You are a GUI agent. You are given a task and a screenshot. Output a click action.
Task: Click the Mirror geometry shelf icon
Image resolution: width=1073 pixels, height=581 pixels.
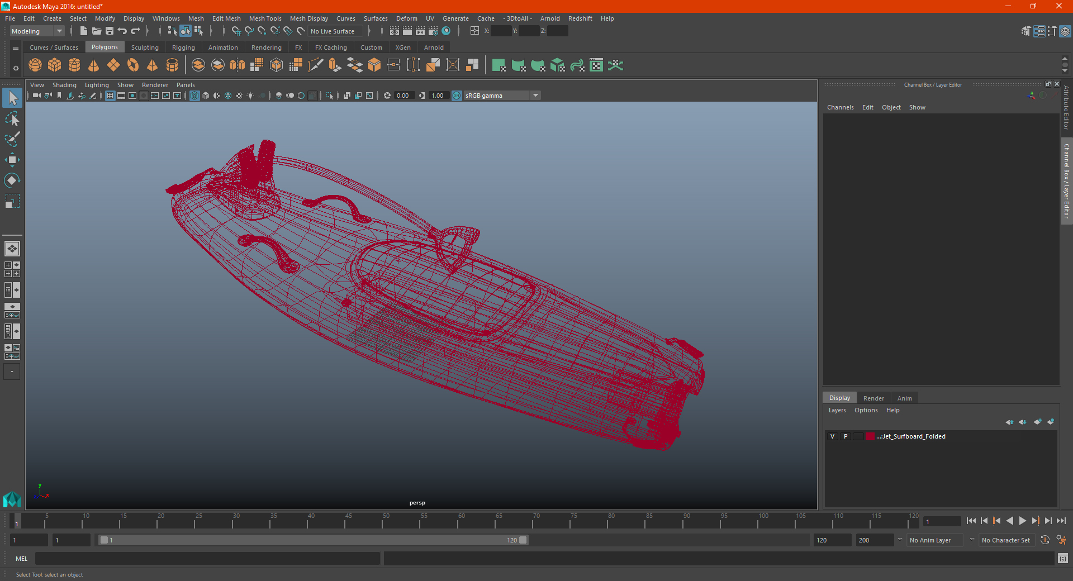pyautogui.click(x=238, y=65)
